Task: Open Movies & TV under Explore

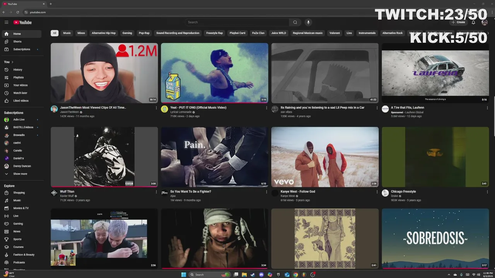Action: 21,208
